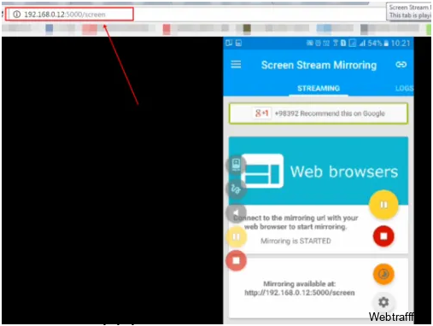Viewport: 433px width, 326px height.
Task: Click the first red bookmark icon in the bookmarks bar
Action: tap(90, 29)
